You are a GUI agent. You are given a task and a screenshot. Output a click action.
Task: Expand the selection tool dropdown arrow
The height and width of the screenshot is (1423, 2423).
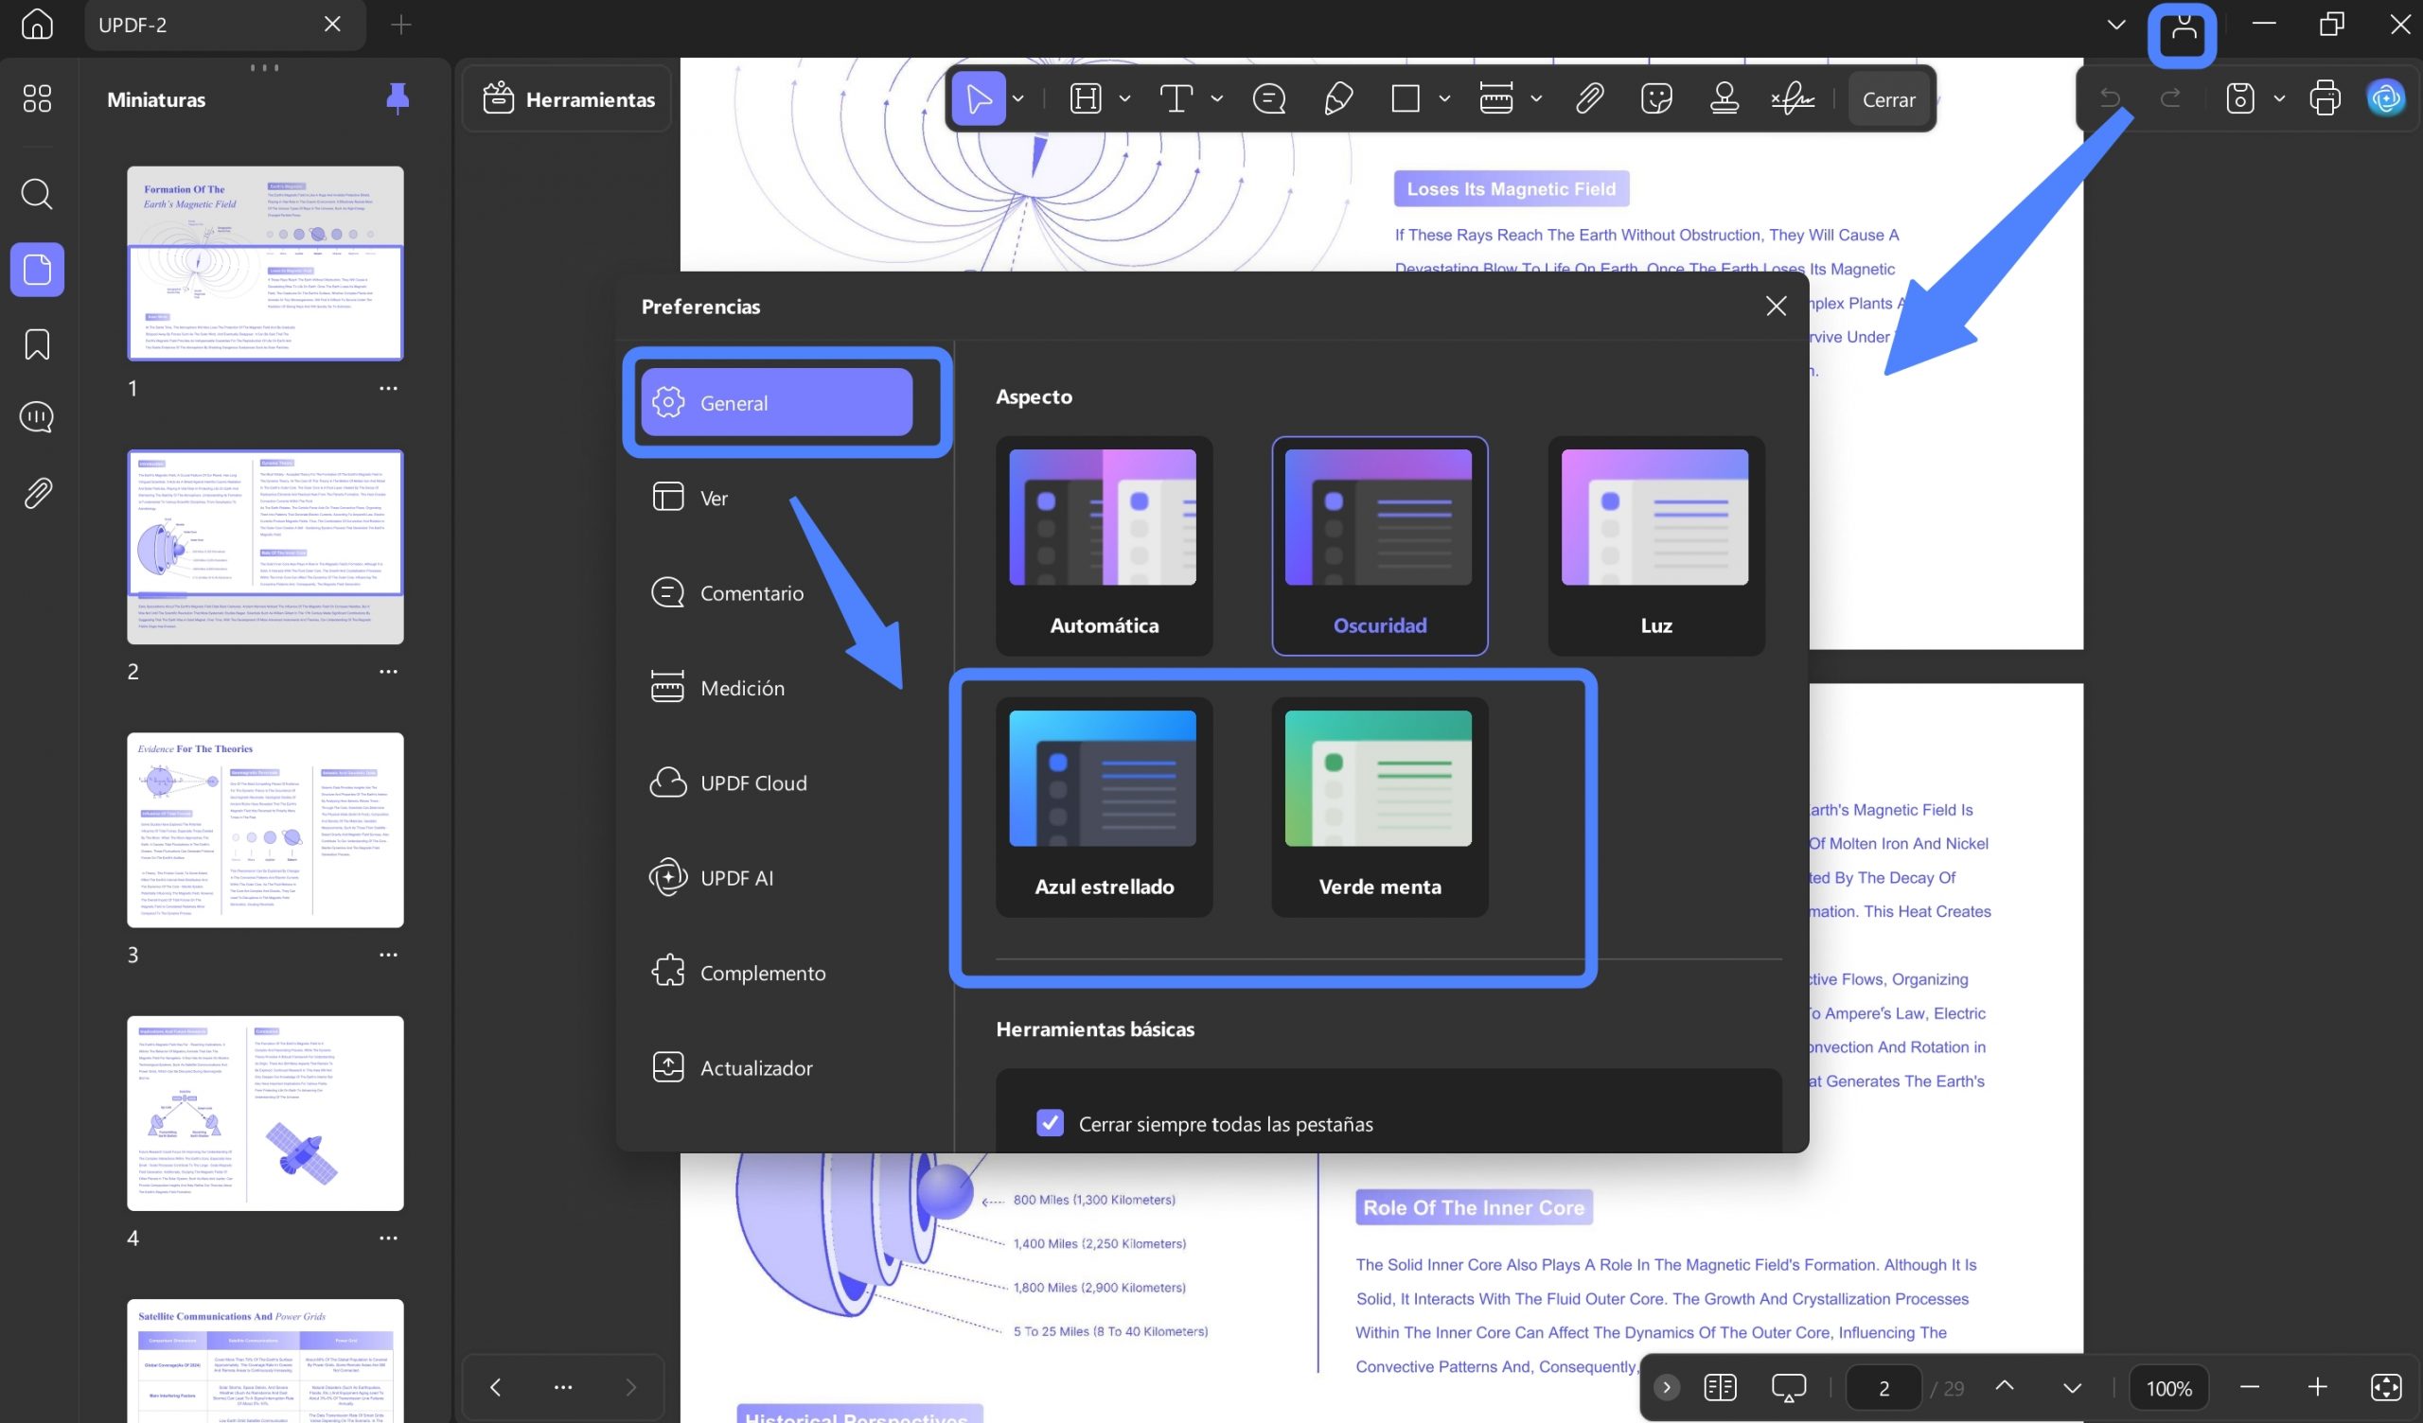point(1018,98)
